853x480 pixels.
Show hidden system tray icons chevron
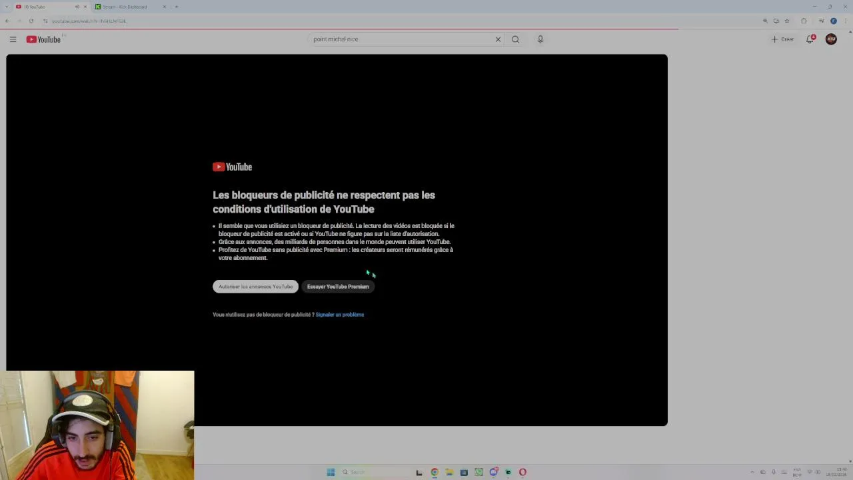752,472
